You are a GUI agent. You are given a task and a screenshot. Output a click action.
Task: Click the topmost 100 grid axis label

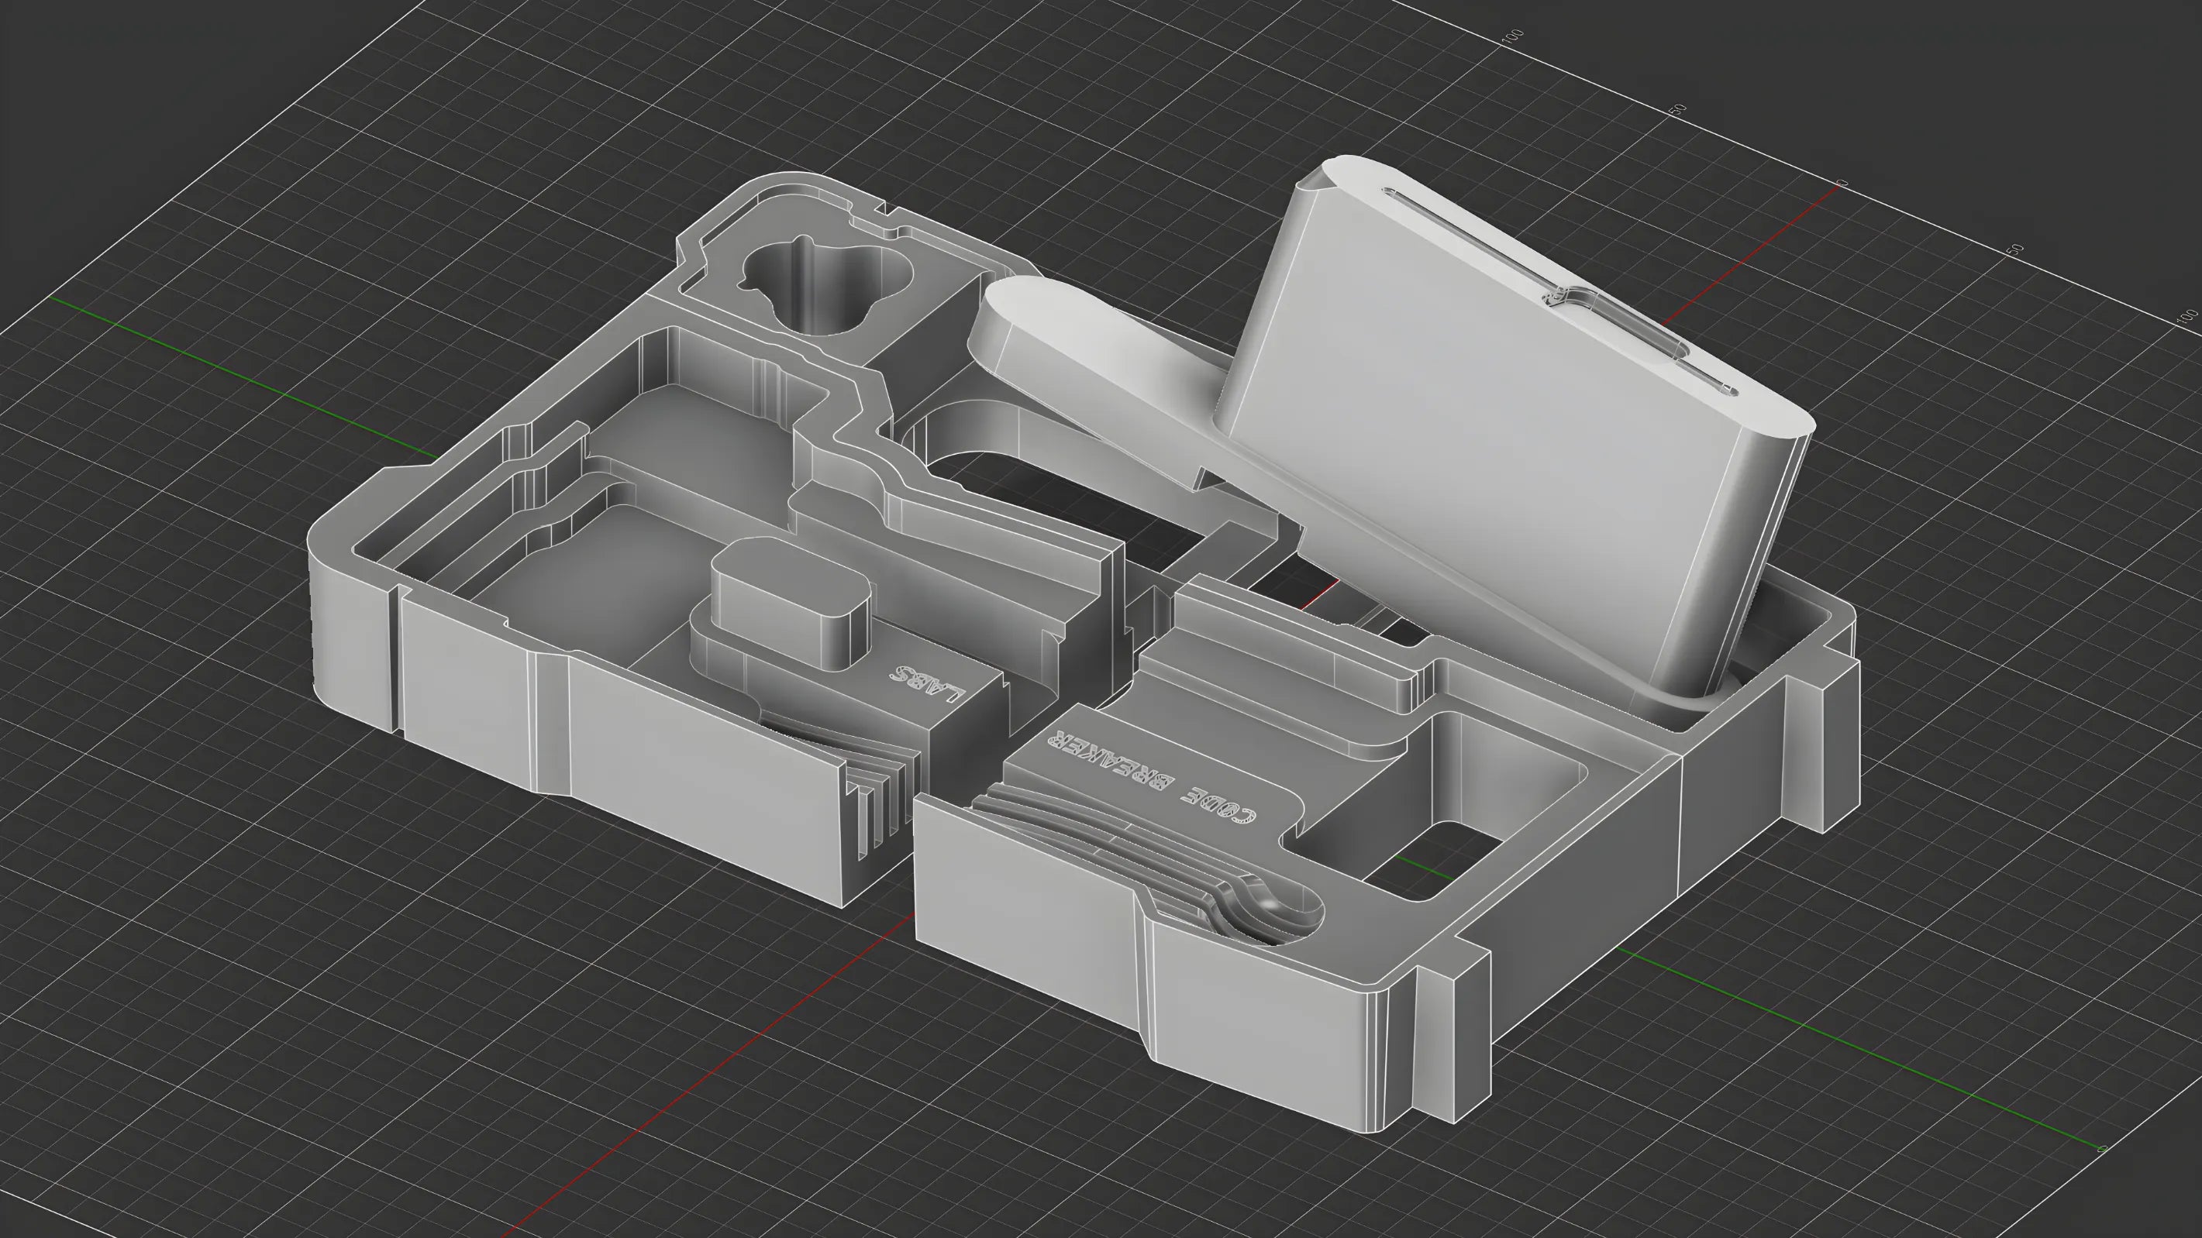tap(1512, 36)
